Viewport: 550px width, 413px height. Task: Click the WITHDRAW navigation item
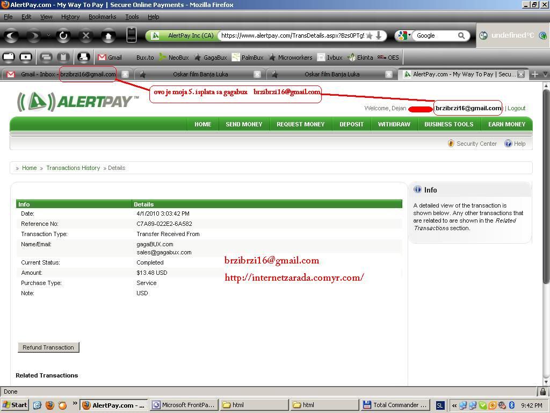point(394,124)
